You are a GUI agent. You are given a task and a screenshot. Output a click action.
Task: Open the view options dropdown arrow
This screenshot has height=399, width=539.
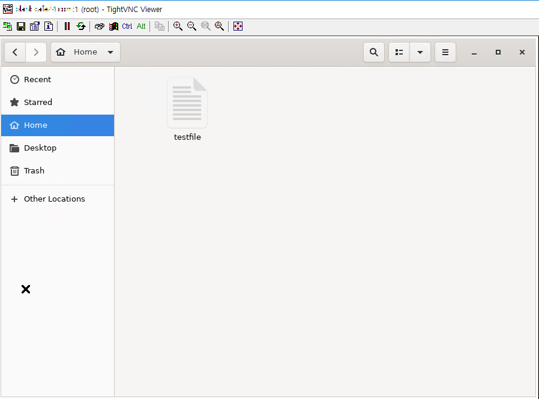click(420, 52)
